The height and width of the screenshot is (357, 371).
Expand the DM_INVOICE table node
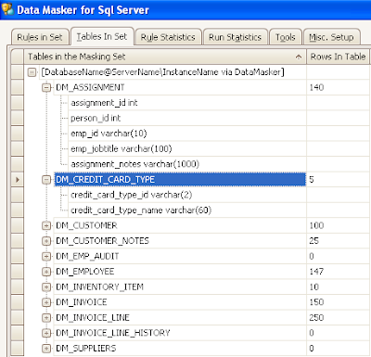(x=46, y=302)
